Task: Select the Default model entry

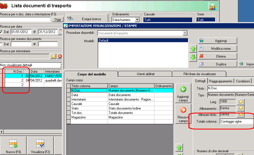Action: coord(143,40)
